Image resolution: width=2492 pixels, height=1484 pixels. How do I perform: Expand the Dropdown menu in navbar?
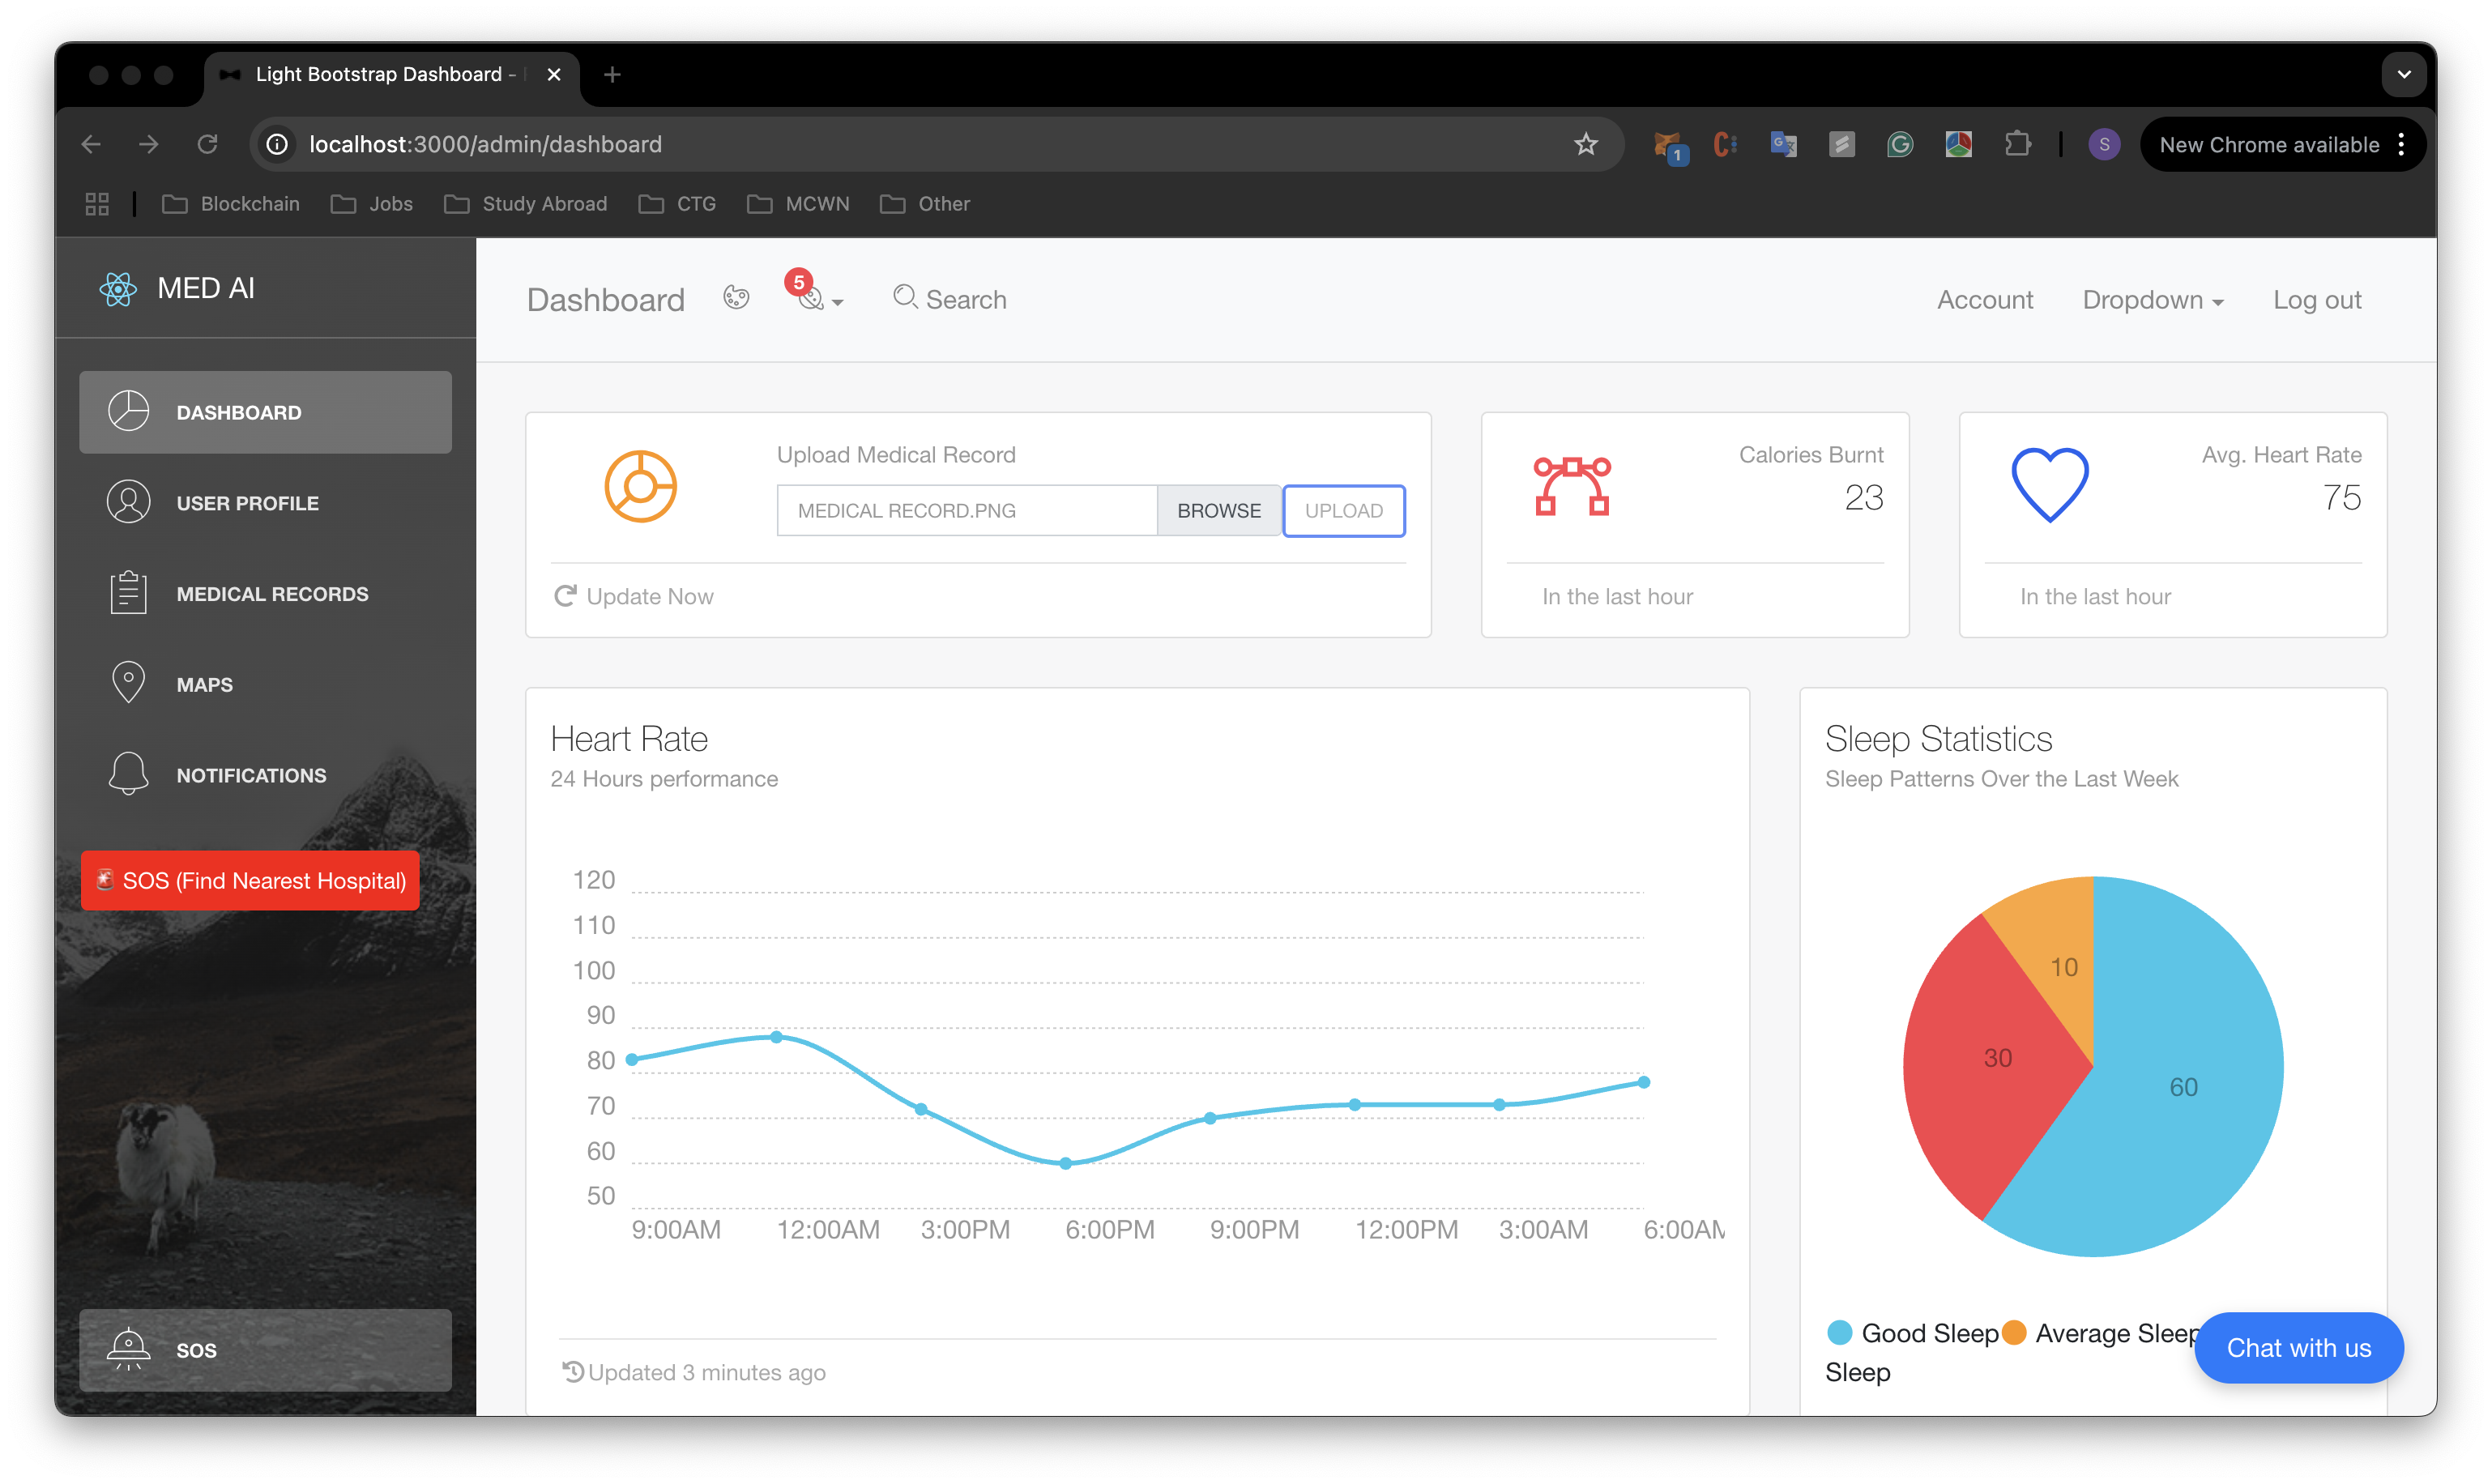click(x=2152, y=300)
